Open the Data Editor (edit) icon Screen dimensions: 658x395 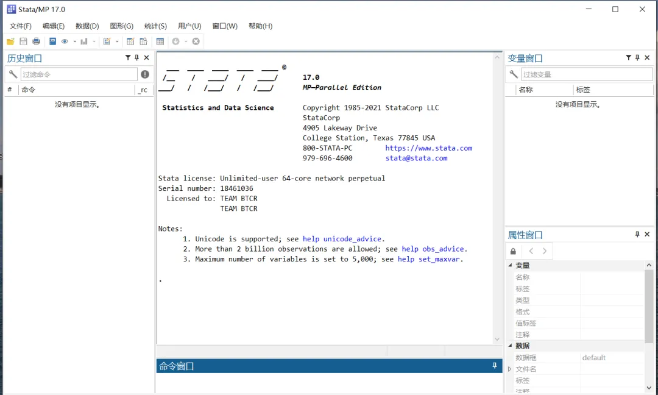tap(130, 41)
